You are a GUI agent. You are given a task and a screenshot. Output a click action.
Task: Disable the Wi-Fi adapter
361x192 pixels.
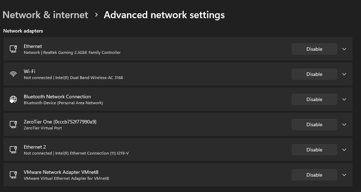[314, 74]
